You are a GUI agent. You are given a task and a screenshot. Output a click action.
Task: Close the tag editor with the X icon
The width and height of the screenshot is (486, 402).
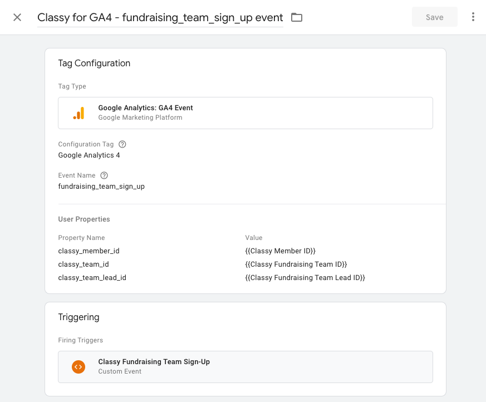tap(17, 17)
